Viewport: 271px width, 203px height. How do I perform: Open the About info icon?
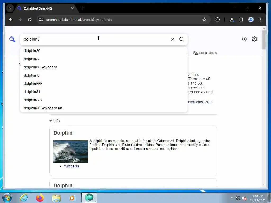[244, 39]
